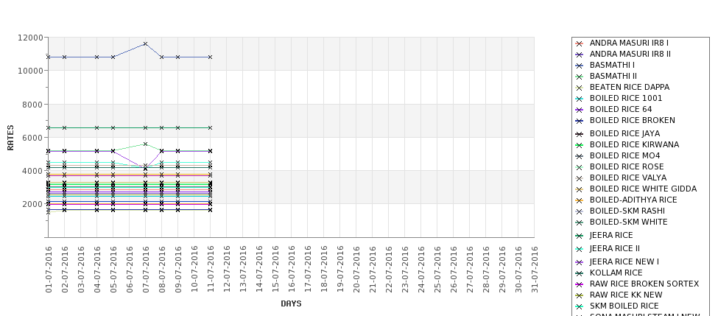718x316 pixels.
Task: Click the BASMATHI I peak point on 07-07-2016
Action: pyautogui.click(x=146, y=44)
